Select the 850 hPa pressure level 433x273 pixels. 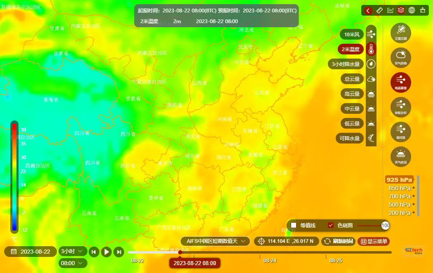click(x=400, y=188)
